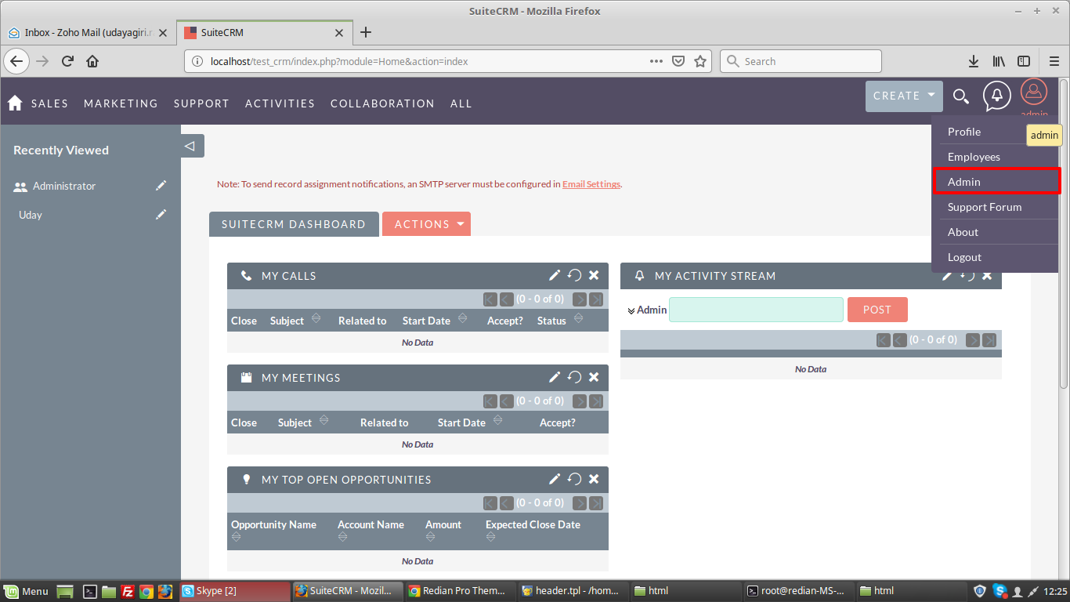Go to first page in My Calls

490,299
